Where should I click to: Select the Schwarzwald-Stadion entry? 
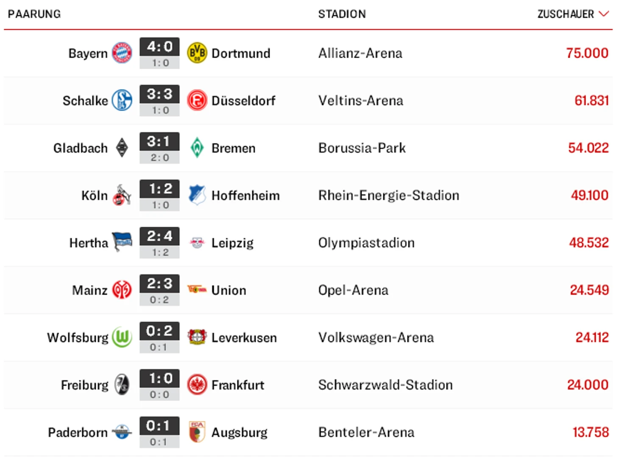(385, 385)
